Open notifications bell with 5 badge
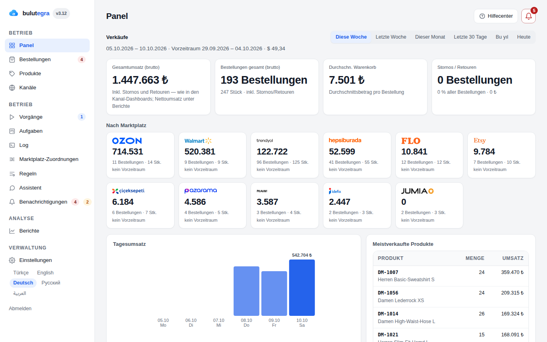The image size is (547, 342). click(x=528, y=16)
